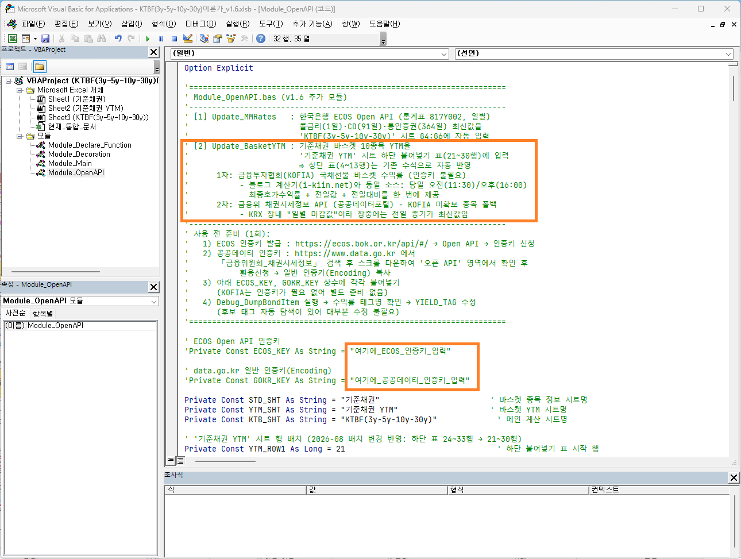
Task: Click the Break pause icon
Action: click(161, 38)
